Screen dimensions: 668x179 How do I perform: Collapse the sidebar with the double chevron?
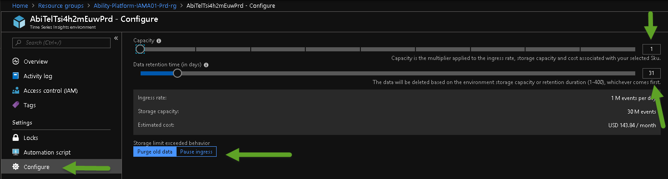[x=116, y=38]
